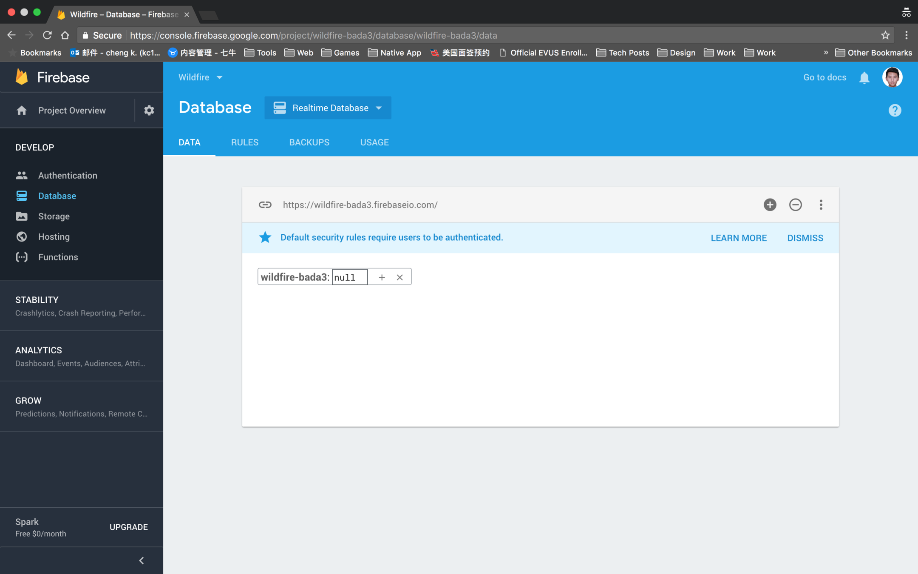This screenshot has width=918, height=574.
Task: Click the null value input field
Action: coord(349,277)
